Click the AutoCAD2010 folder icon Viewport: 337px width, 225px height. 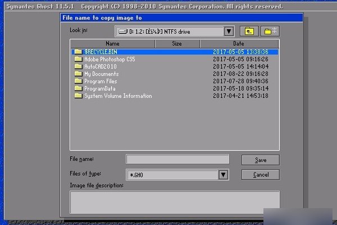(78, 66)
